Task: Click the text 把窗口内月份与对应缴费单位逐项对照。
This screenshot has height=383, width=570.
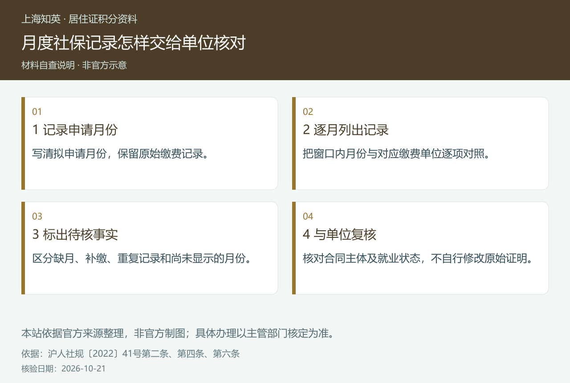Action: click(396, 154)
